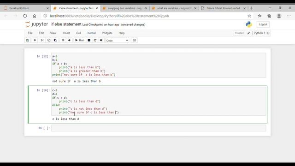Click the address bar URL
The width and height of the screenshot is (295, 166).
[110, 16]
